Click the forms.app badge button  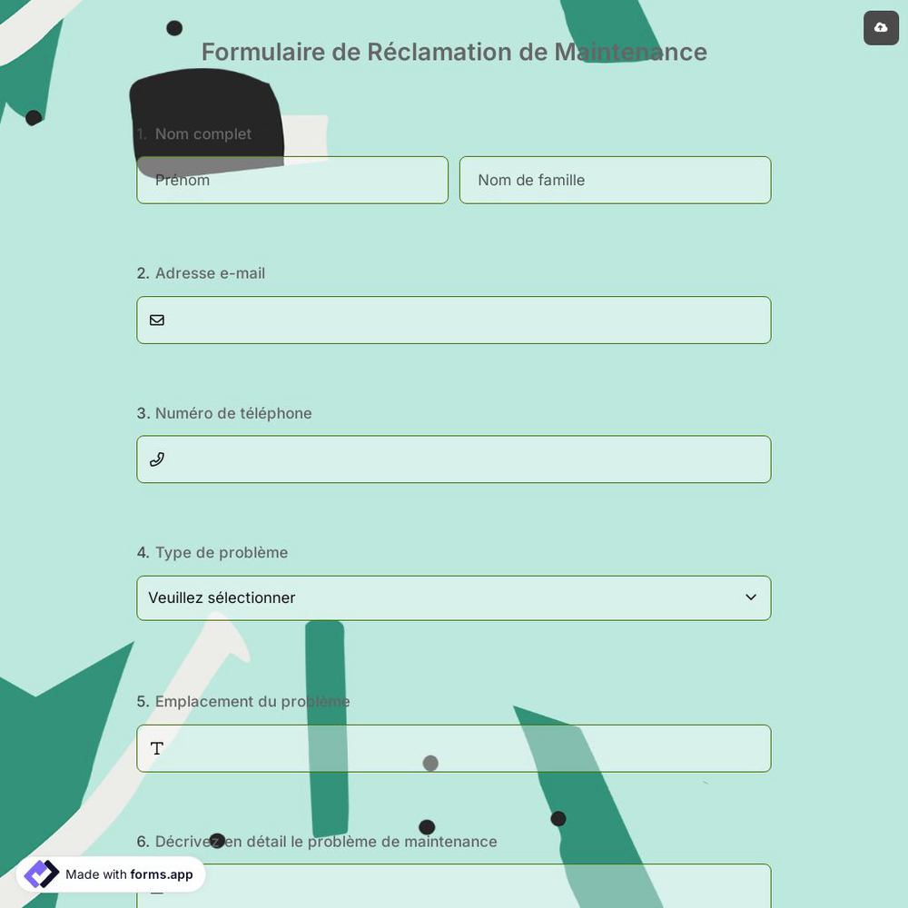111,874
